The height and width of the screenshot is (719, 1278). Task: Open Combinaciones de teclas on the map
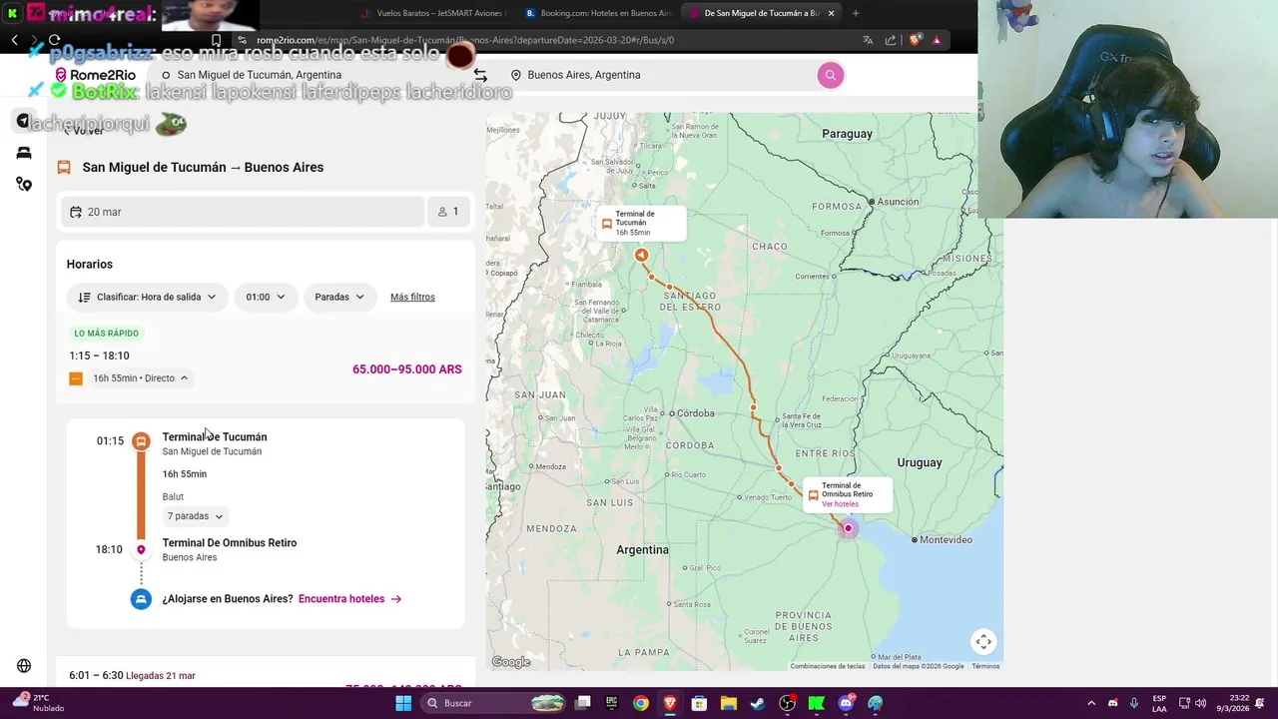click(x=828, y=666)
